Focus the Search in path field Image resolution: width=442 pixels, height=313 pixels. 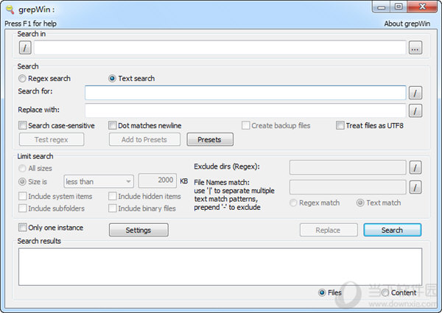220,48
